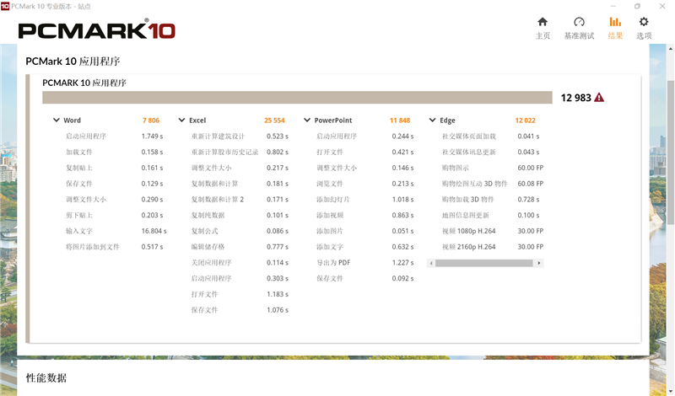Click the Edge 购物绘图互动 3D 物件 row
This screenshot has height=396, width=675.
point(493,184)
